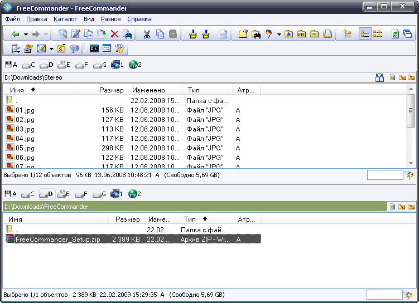
Task: Focus quick filter box in Stereo panel status bar
Action: [385, 175]
